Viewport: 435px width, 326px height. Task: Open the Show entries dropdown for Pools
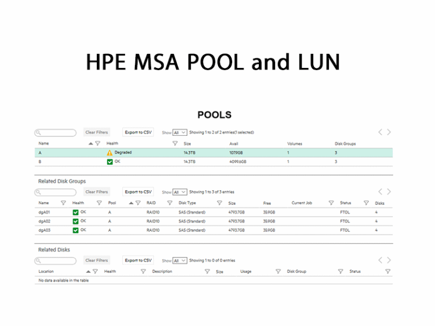click(x=180, y=132)
